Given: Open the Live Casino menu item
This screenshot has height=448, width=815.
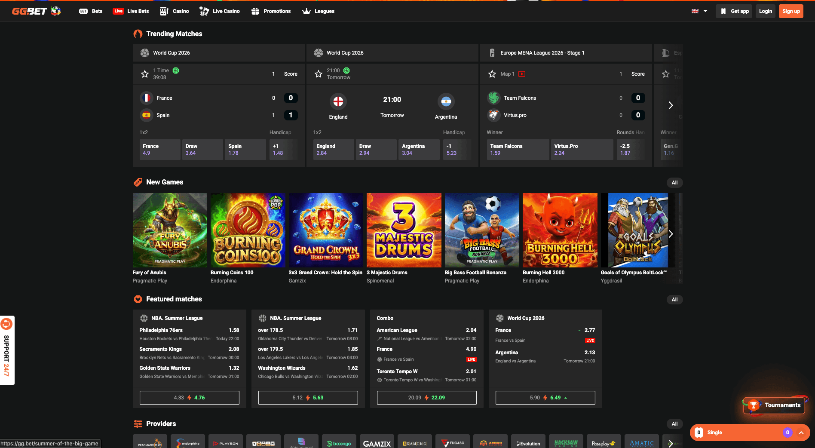Looking at the screenshot, I should pos(219,11).
